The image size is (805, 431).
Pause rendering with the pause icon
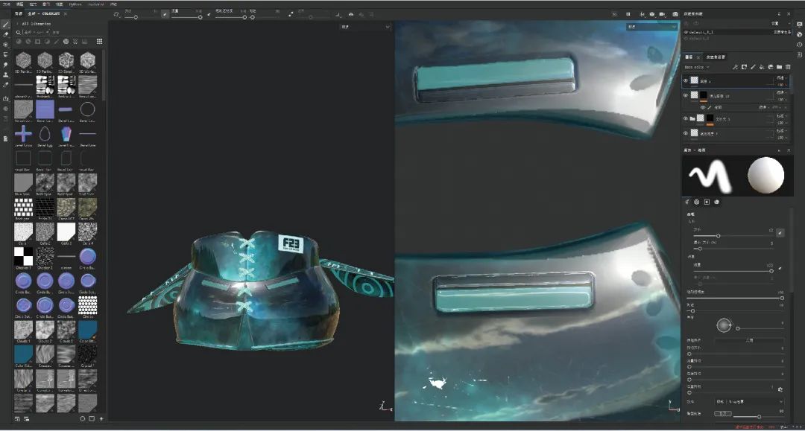pyautogui.click(x=628, y=13)
